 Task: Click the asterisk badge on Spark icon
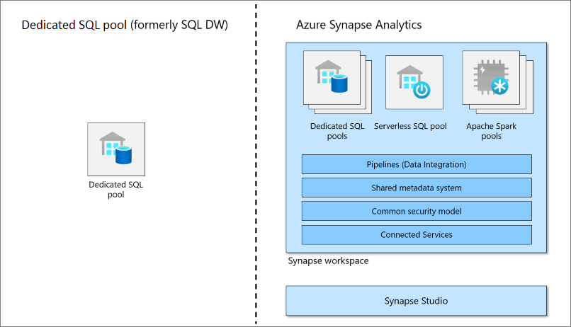(x=501, y=87)
